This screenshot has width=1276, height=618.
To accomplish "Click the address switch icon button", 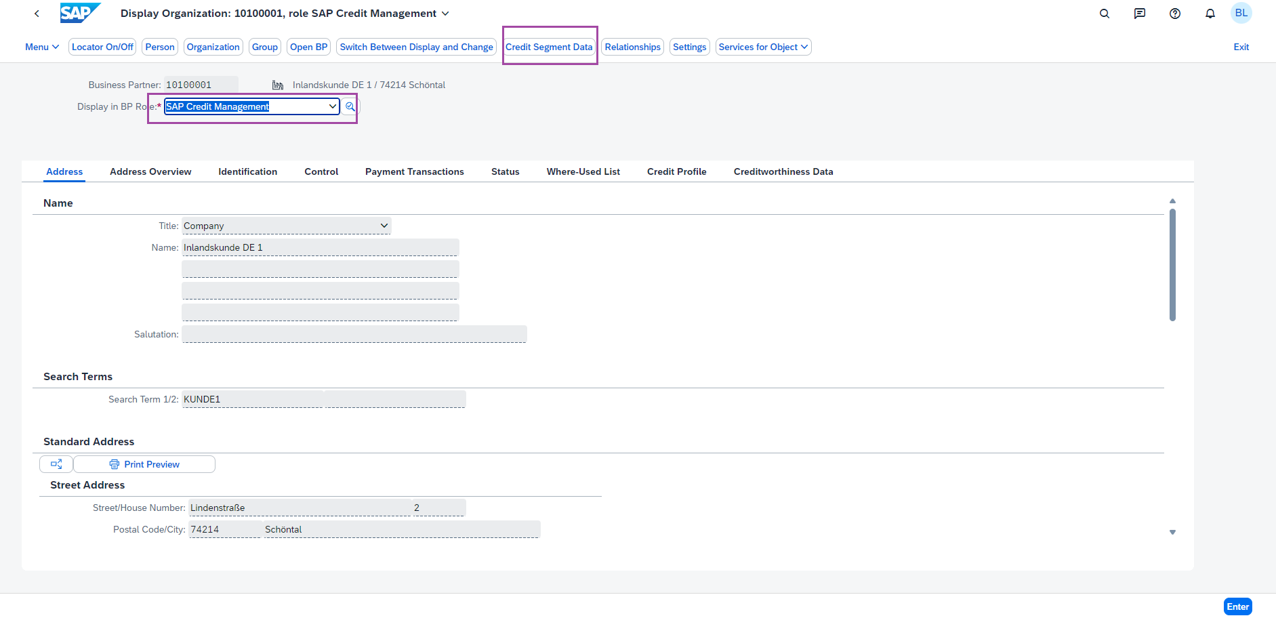I will [56, 464].
